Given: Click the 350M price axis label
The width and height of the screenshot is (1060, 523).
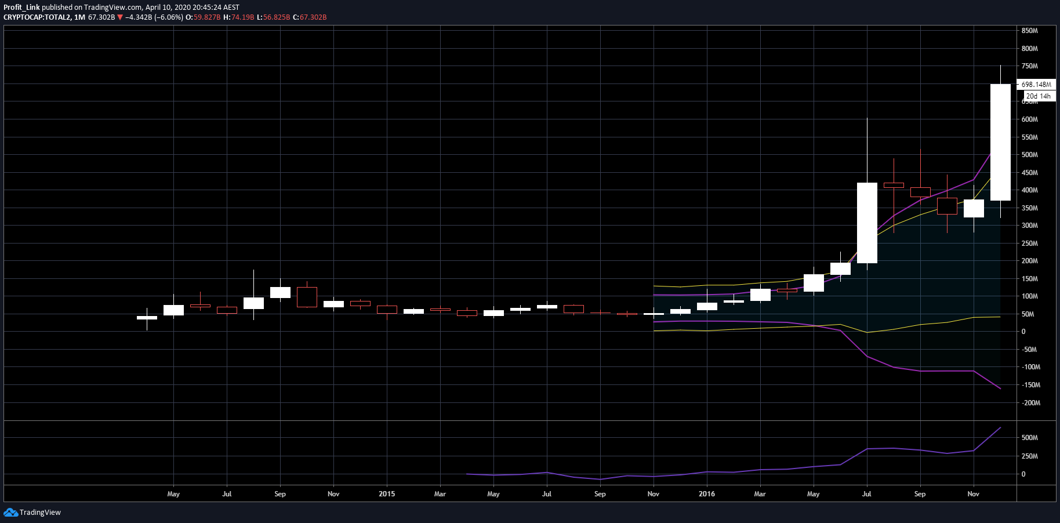Looking at the screenshot, I should [x=1030, y=208].
